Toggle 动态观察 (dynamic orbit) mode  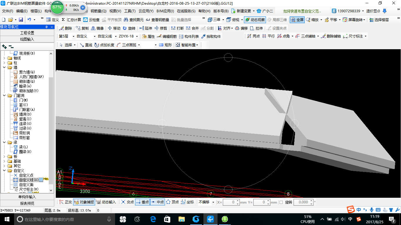[x=255, y=20]
